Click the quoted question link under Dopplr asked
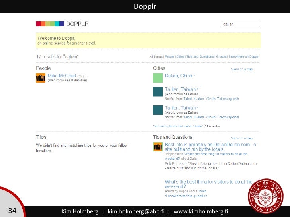The height and width of the screenshot is (217, 290). [206, 156]
